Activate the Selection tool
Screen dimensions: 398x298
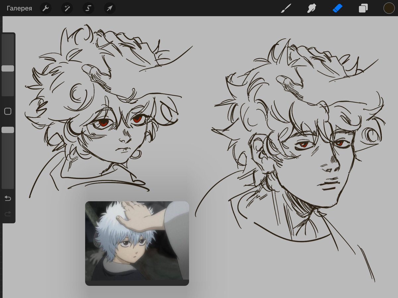click(88, 8)
